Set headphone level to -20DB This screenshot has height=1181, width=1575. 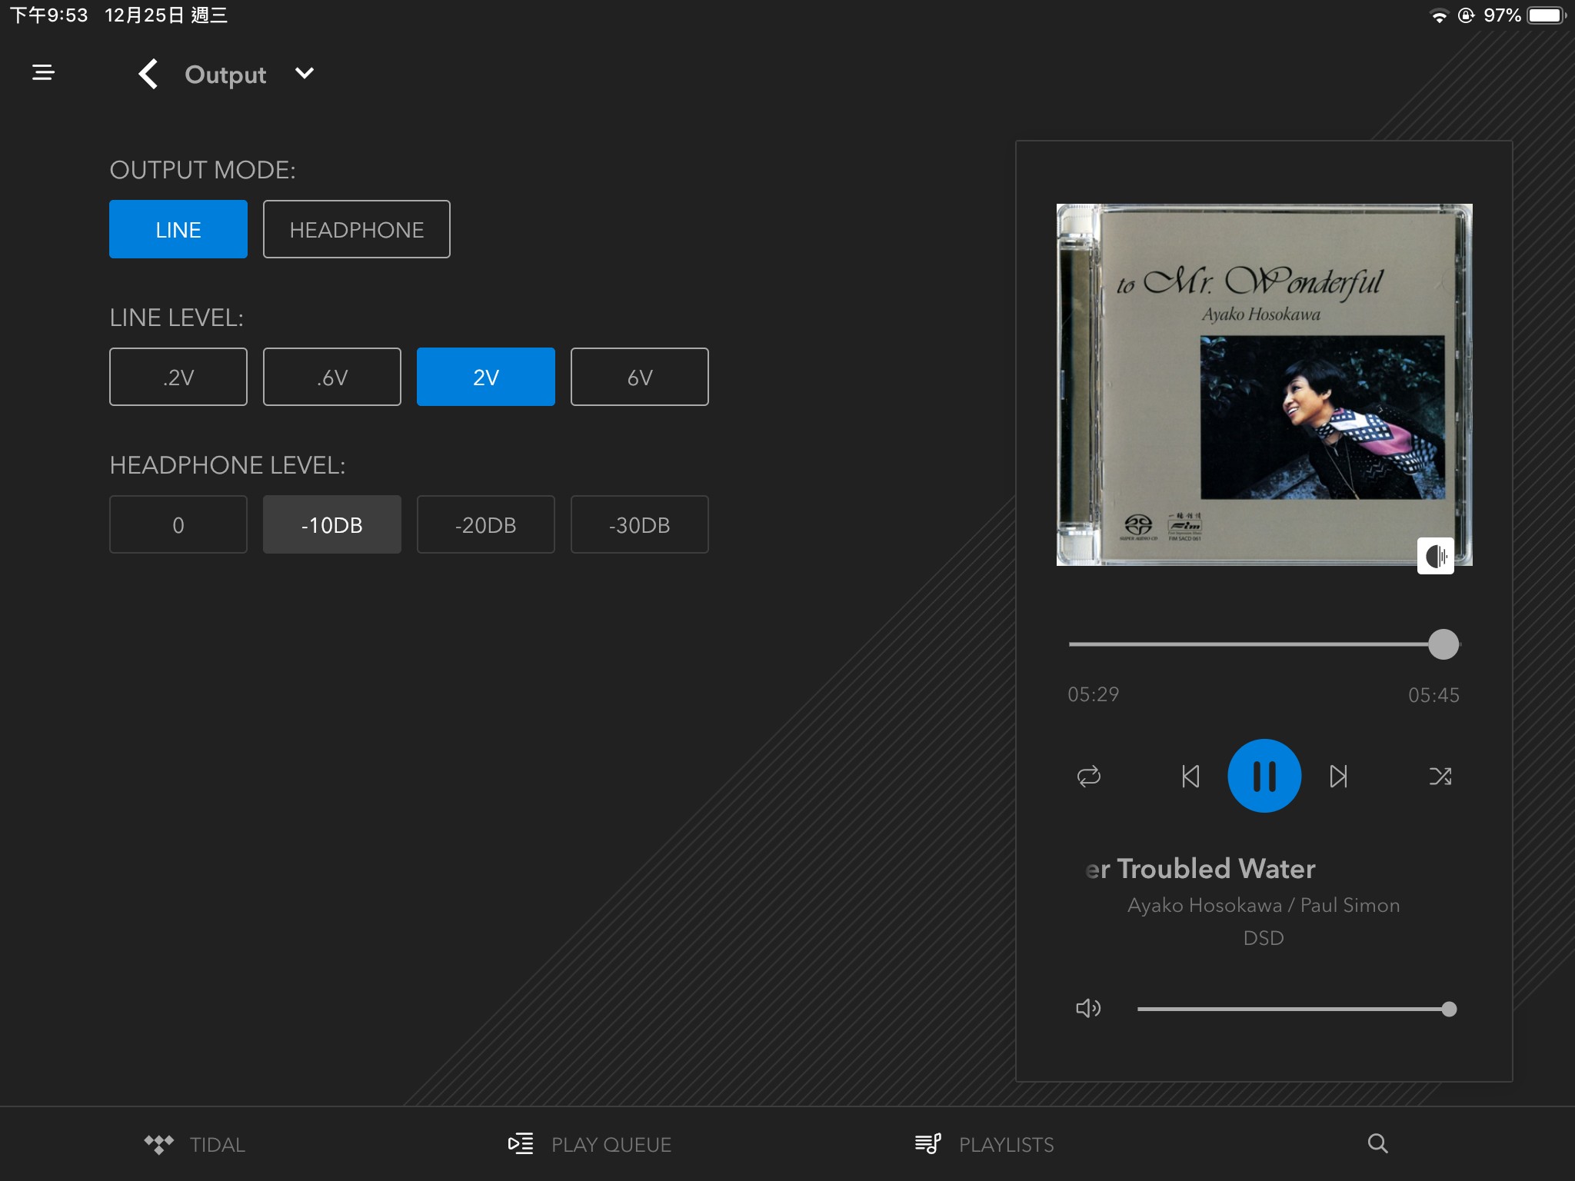coord(486,524)
